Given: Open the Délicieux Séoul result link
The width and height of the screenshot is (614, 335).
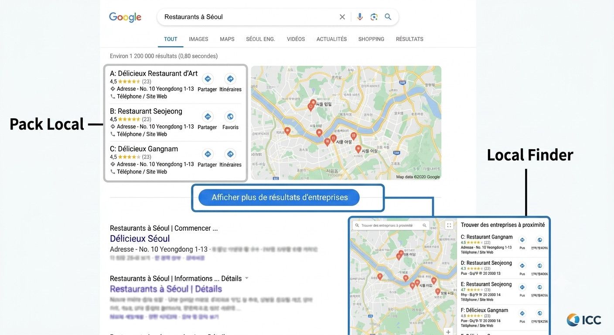Looking at the screenshot, I should tap(140, 239).
